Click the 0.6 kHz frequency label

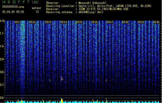2,98
